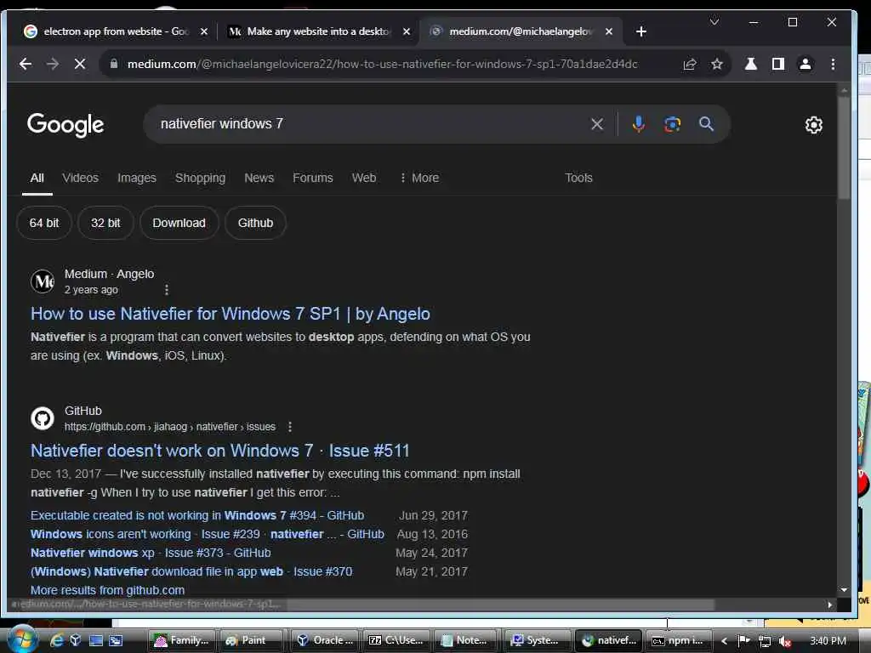Click the Medium site favicon
Screen dimensions: 871x653
43,281
